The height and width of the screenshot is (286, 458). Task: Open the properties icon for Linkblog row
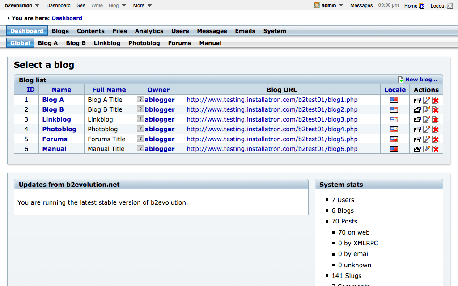[417, 120]
